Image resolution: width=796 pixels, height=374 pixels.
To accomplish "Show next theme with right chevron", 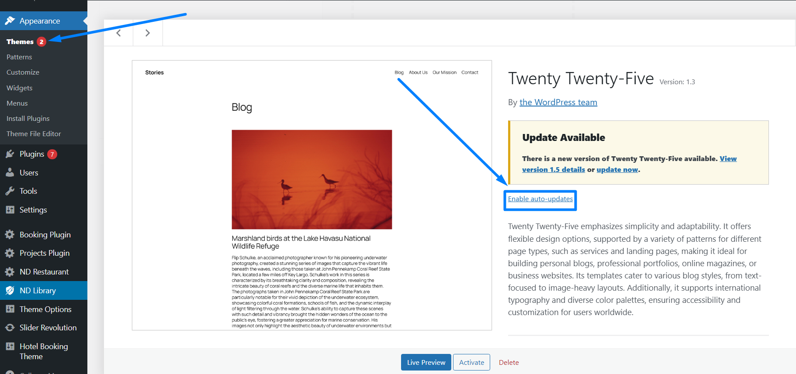I will click(x=148, y=33).
